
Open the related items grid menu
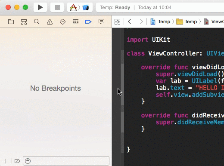(117, 22)
